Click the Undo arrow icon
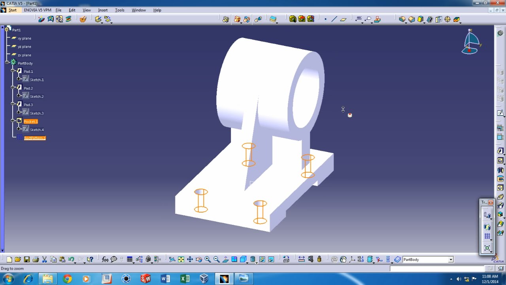The image size is (506, 285). click(x=71, y=260)
